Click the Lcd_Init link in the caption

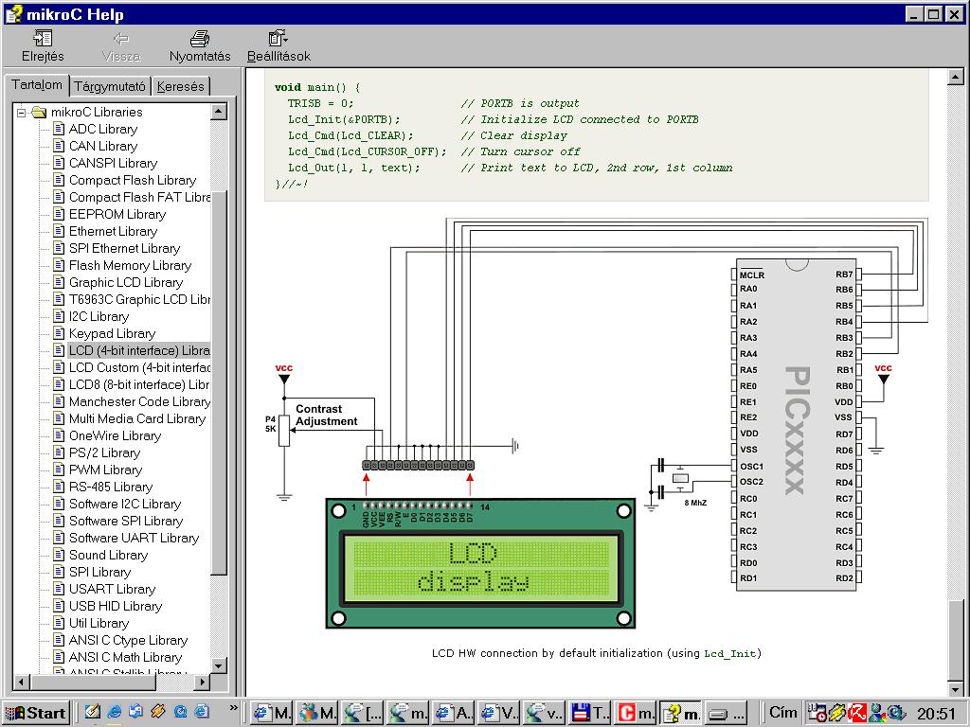730,653
